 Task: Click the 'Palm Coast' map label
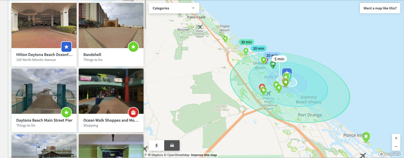click(x=196, y=17)
